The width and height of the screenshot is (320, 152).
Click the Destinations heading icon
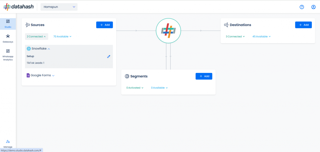(226, 25)
